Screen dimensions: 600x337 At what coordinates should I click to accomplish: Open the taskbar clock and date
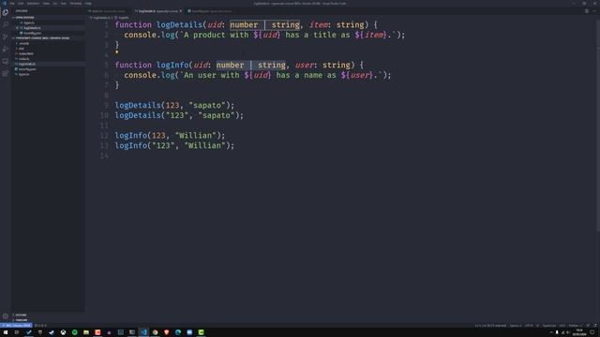click(x=579, y=332)
